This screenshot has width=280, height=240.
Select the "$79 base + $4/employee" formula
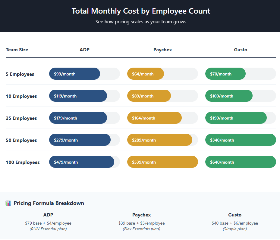[x=48, y=223]
